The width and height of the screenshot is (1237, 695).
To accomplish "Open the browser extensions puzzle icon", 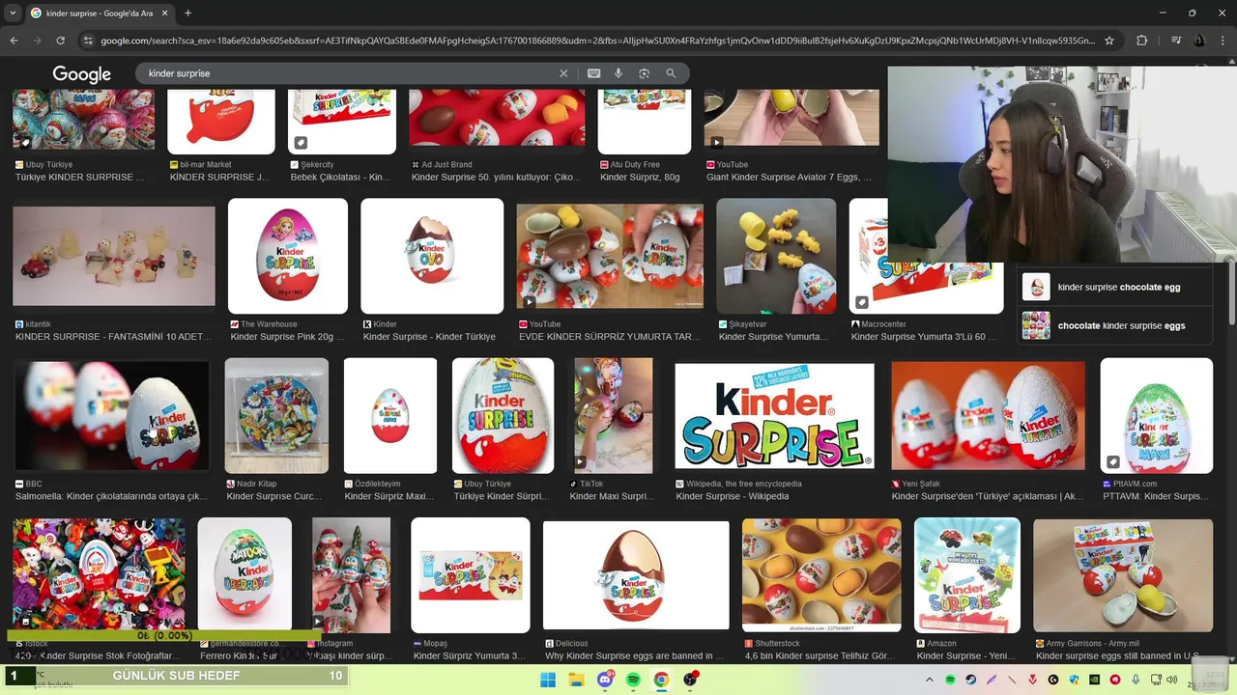I will [1141, 41].
